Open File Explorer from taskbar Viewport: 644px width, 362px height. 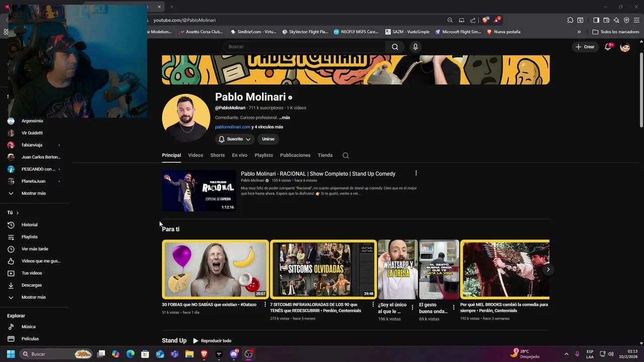click(x=189, y=354)
